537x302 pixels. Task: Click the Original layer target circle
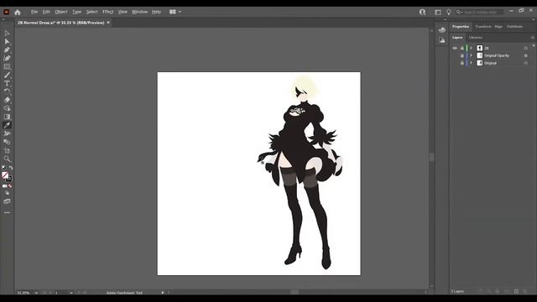click(526, 63)
